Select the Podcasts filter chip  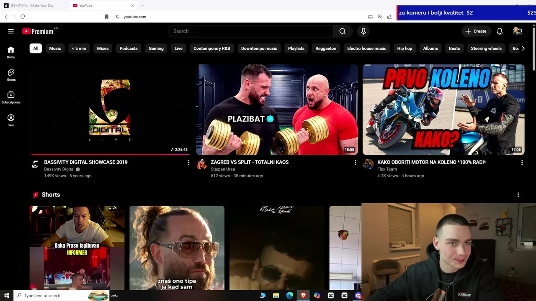click(129, 48)
